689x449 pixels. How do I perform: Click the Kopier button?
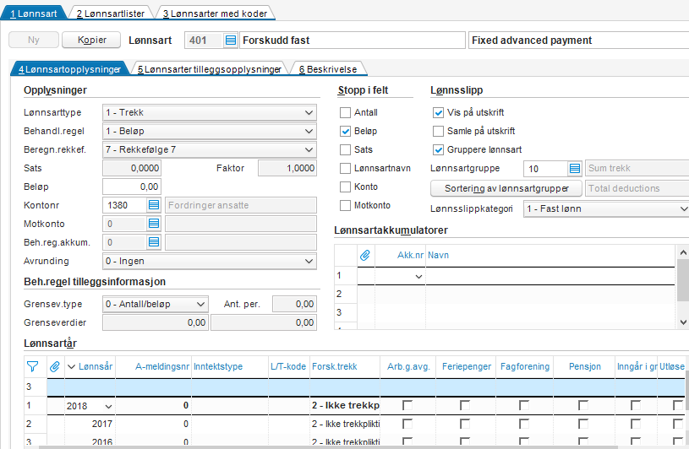[x=91, y=40]
